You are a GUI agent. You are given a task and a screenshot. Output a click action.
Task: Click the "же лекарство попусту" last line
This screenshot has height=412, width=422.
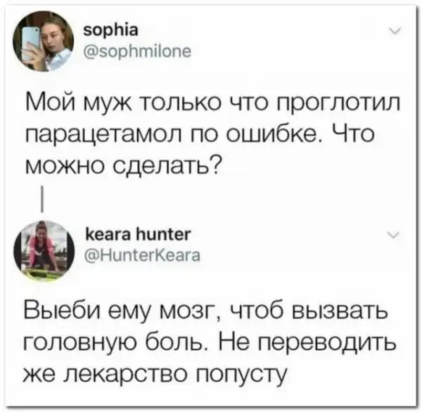coord(155,375)
